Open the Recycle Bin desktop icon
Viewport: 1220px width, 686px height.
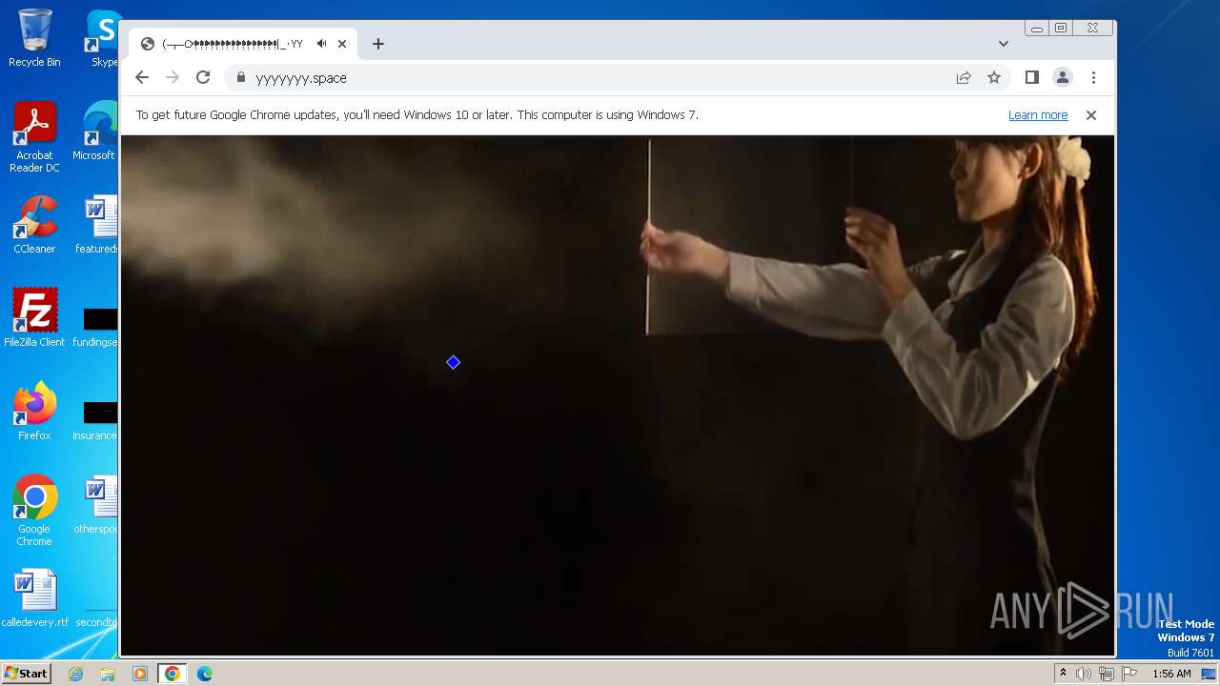[34, 38]
